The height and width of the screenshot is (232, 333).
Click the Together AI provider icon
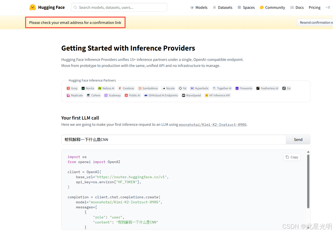pyautogui.click(x=214, y=88)
